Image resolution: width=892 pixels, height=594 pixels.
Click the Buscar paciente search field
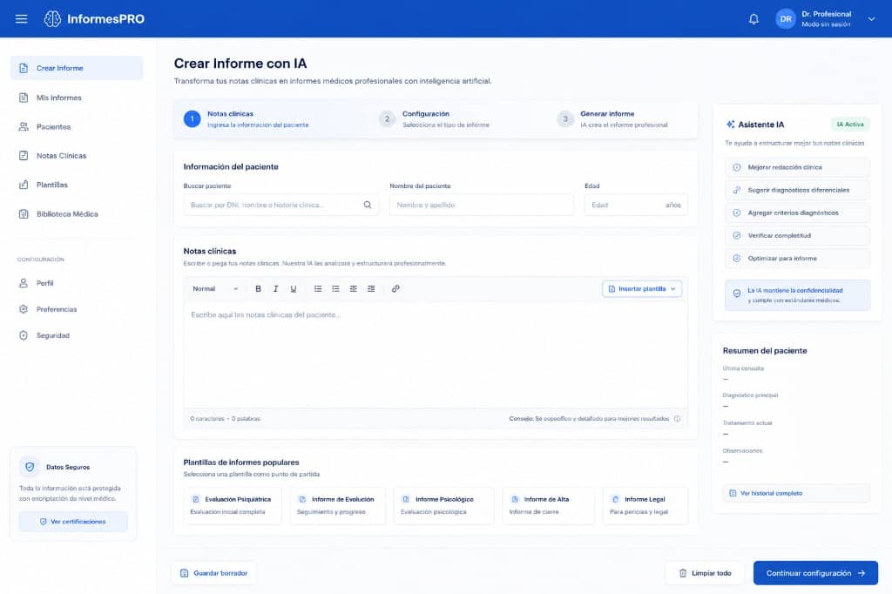[281, 205]
